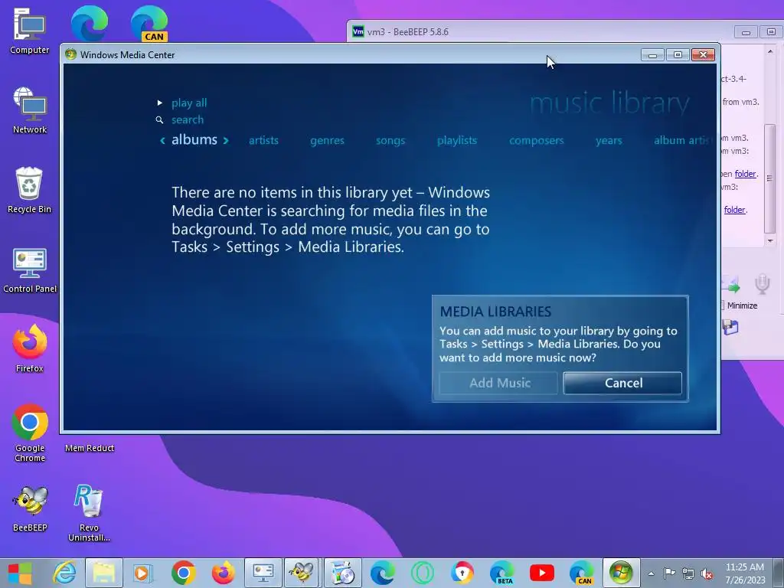Image resolution: width=784 pixels, height=588 pixels.
Task: Open Internet Explorer from the taskbar
Action: [x=64, y=573]
